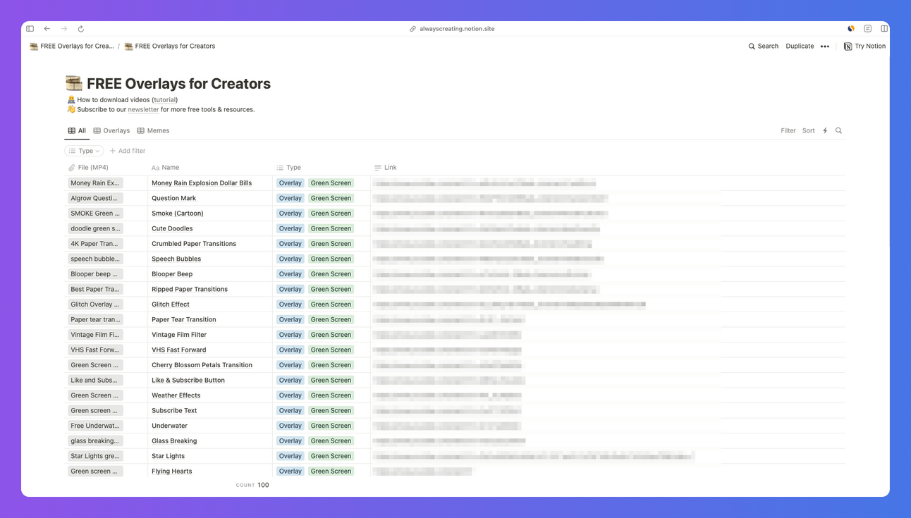Click the Duplicate button
Viewport: 911px width, 518px height.
800,47
